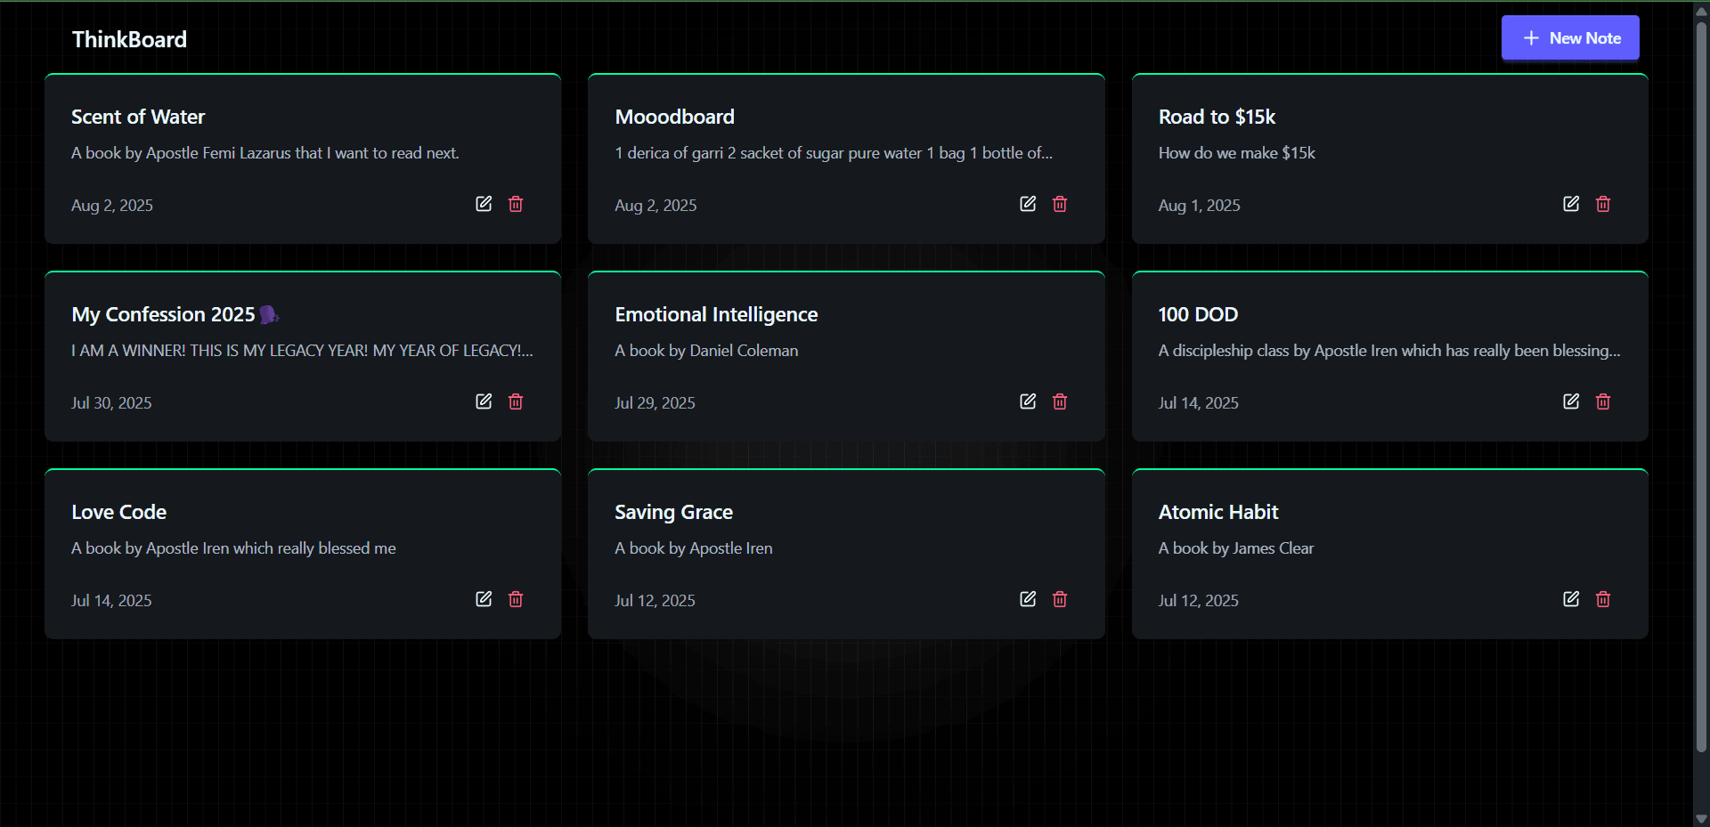Click the New Note button

pos(1570,38)
